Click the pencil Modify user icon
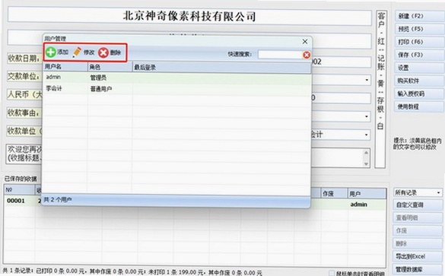The width and height of the screenshot is (445, 276). pyautogui.click(x=77, y=52)
